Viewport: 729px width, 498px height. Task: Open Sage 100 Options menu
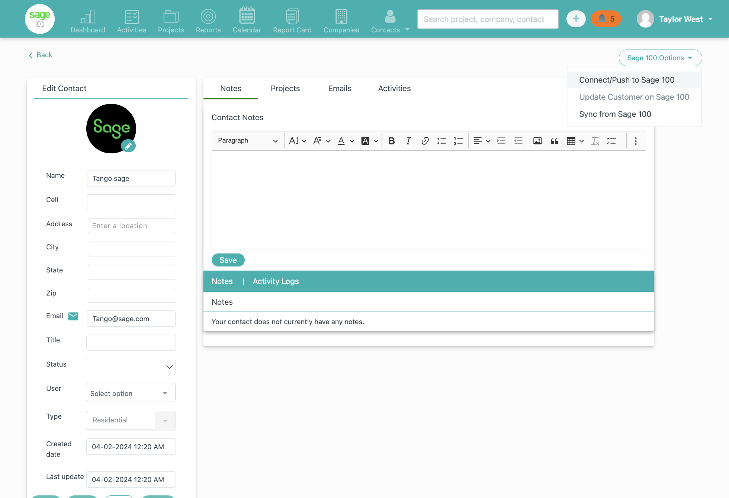click(x=660, y=58)
